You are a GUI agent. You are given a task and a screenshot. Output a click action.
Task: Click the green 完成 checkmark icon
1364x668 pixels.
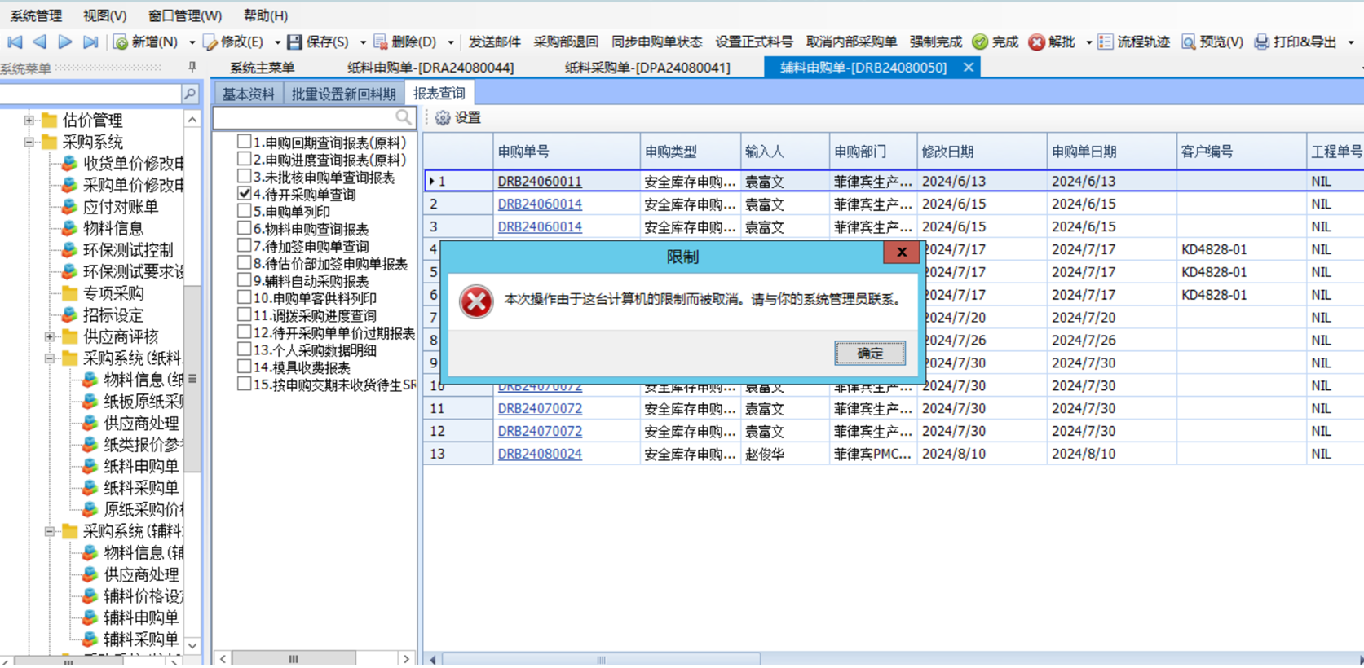[x=980, y=42]
